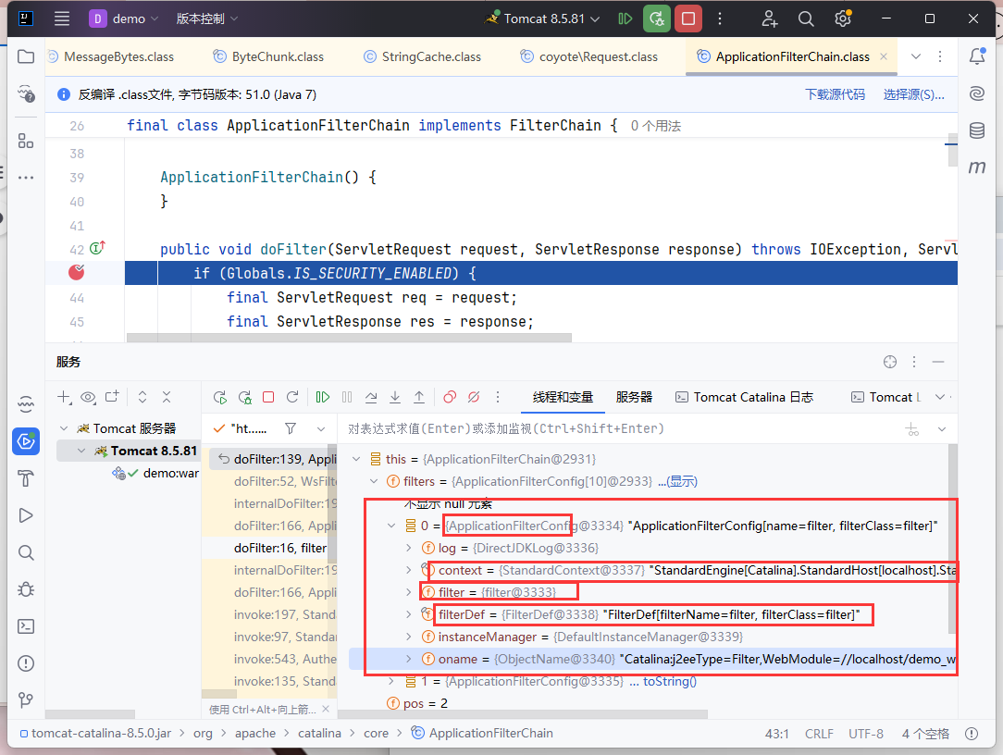1003x755 pixels.
Task: Switch to StringCache.class editor tab
Action: click(x=431, y=56)
